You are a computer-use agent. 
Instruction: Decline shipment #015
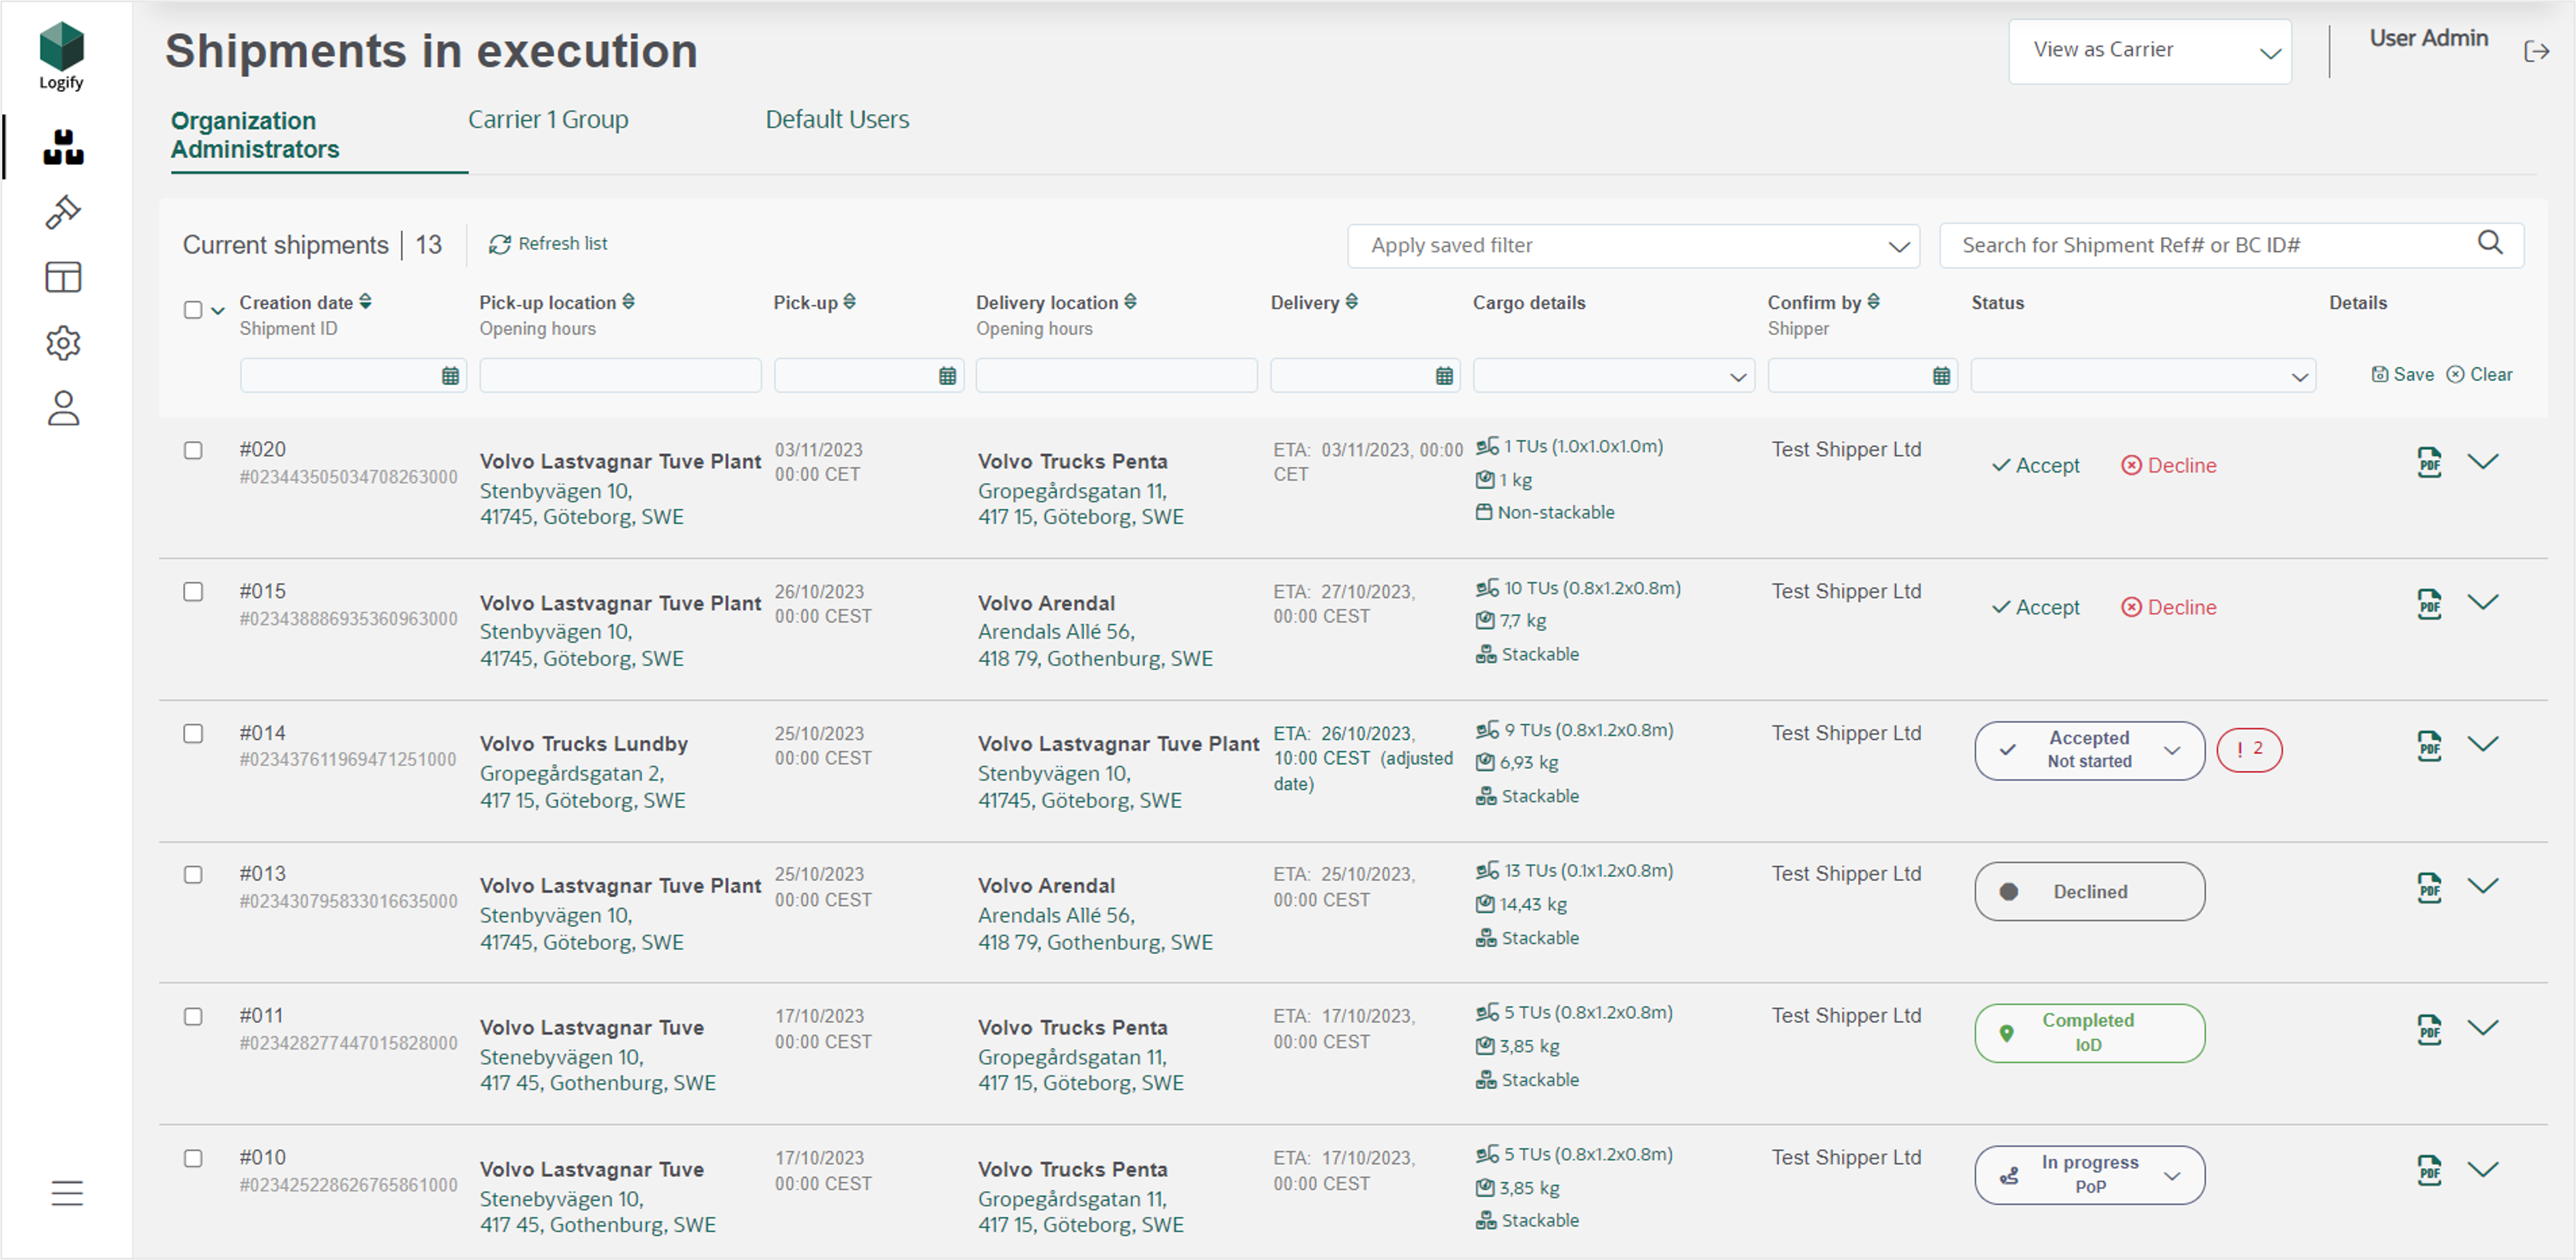click(2168, 608)
